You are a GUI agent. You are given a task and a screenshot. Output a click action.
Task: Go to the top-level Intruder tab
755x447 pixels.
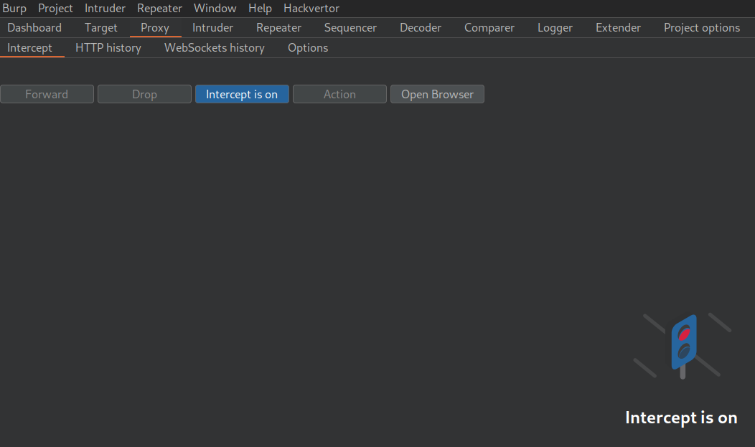[212, 28]
